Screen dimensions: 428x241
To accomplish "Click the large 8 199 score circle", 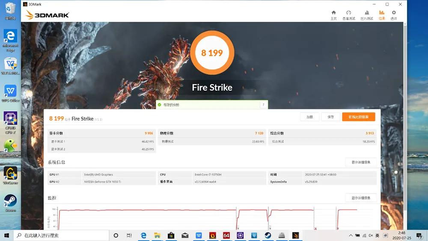I will point(212,53).
